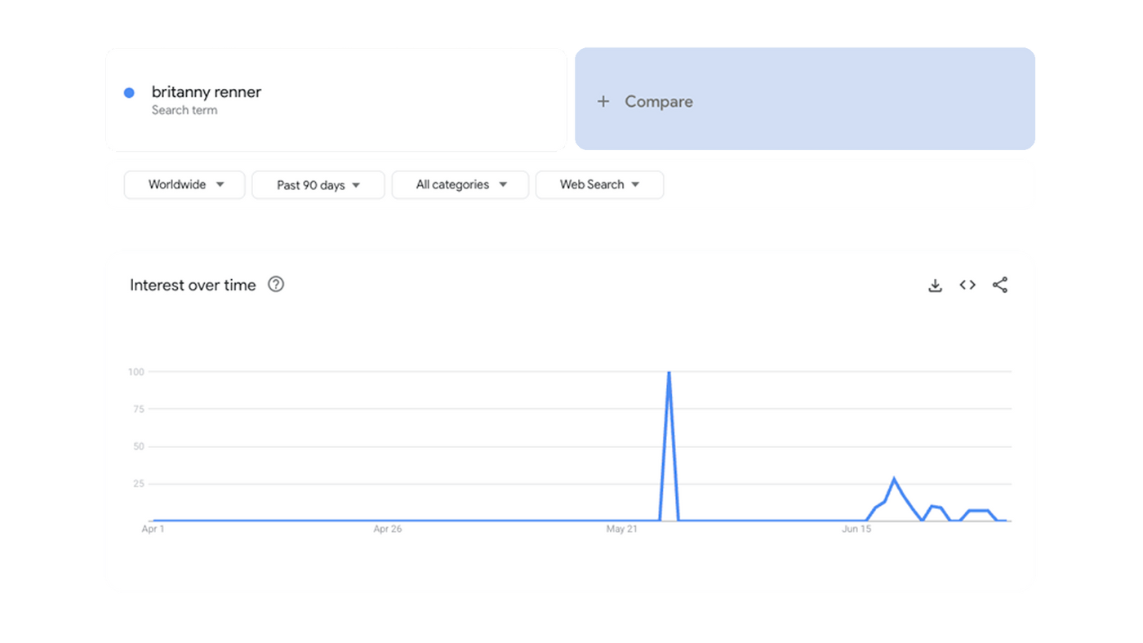The width and height of the screenshot is (1143, 643).
Task: Click the Apr 26 axis label
Action: pyautogui.click(x=387, y=530)
